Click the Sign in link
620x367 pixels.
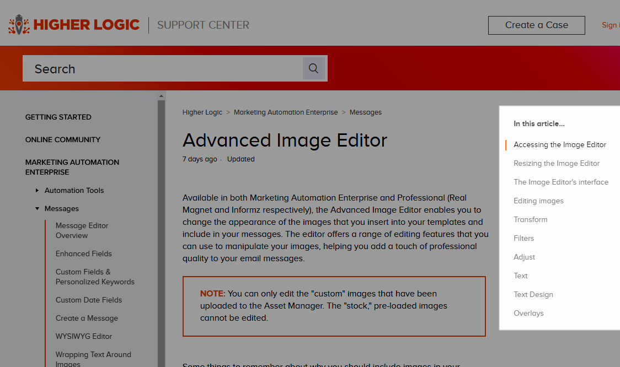[611, 25]
